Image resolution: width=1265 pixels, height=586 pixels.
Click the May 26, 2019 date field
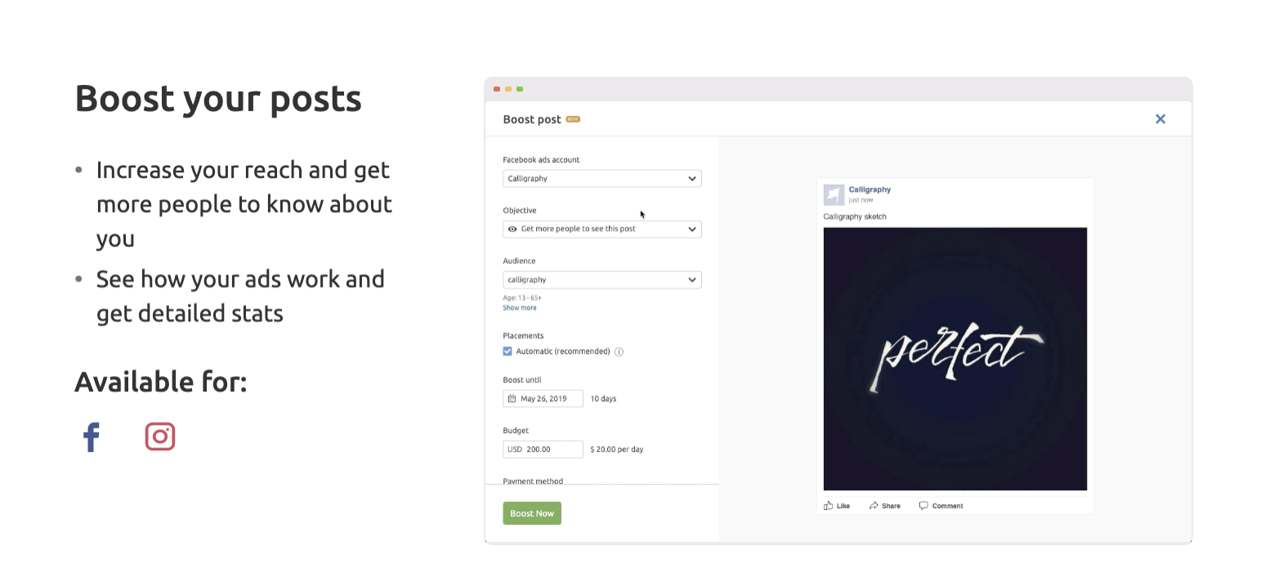543,399
